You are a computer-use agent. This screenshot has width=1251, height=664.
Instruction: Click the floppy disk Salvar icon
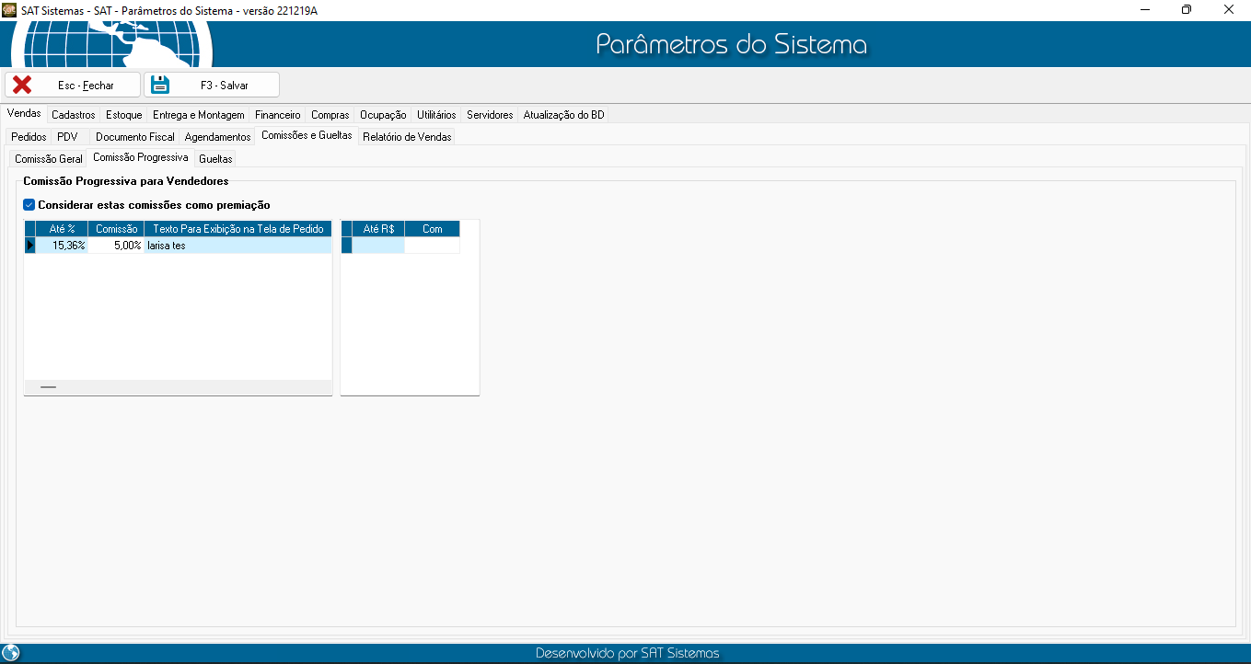coord(160,85)
